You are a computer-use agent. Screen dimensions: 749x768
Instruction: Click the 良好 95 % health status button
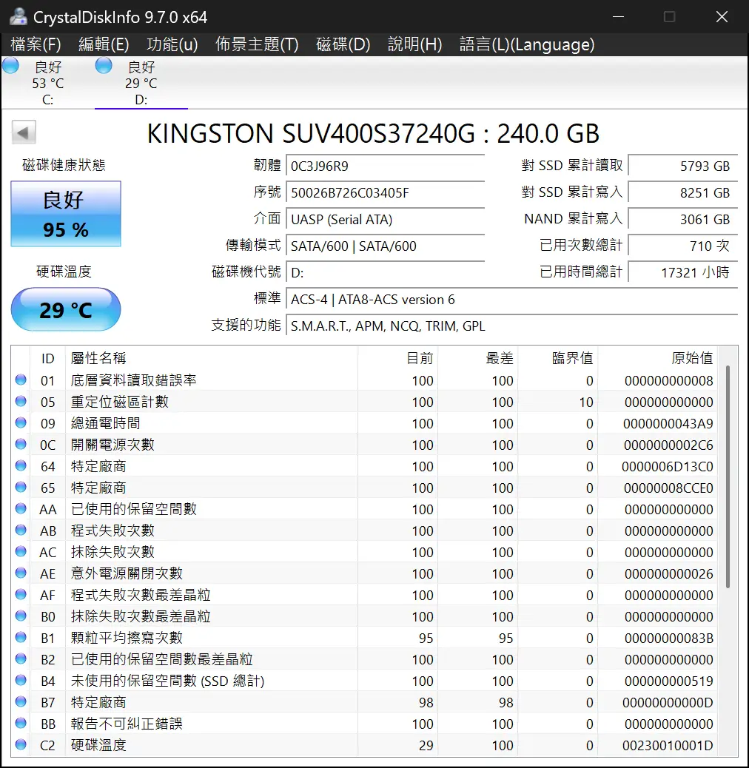(x=66, y=214)
